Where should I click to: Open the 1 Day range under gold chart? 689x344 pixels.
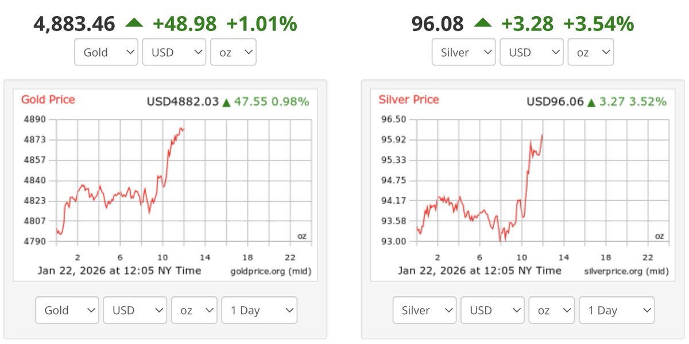coord(259,310)
